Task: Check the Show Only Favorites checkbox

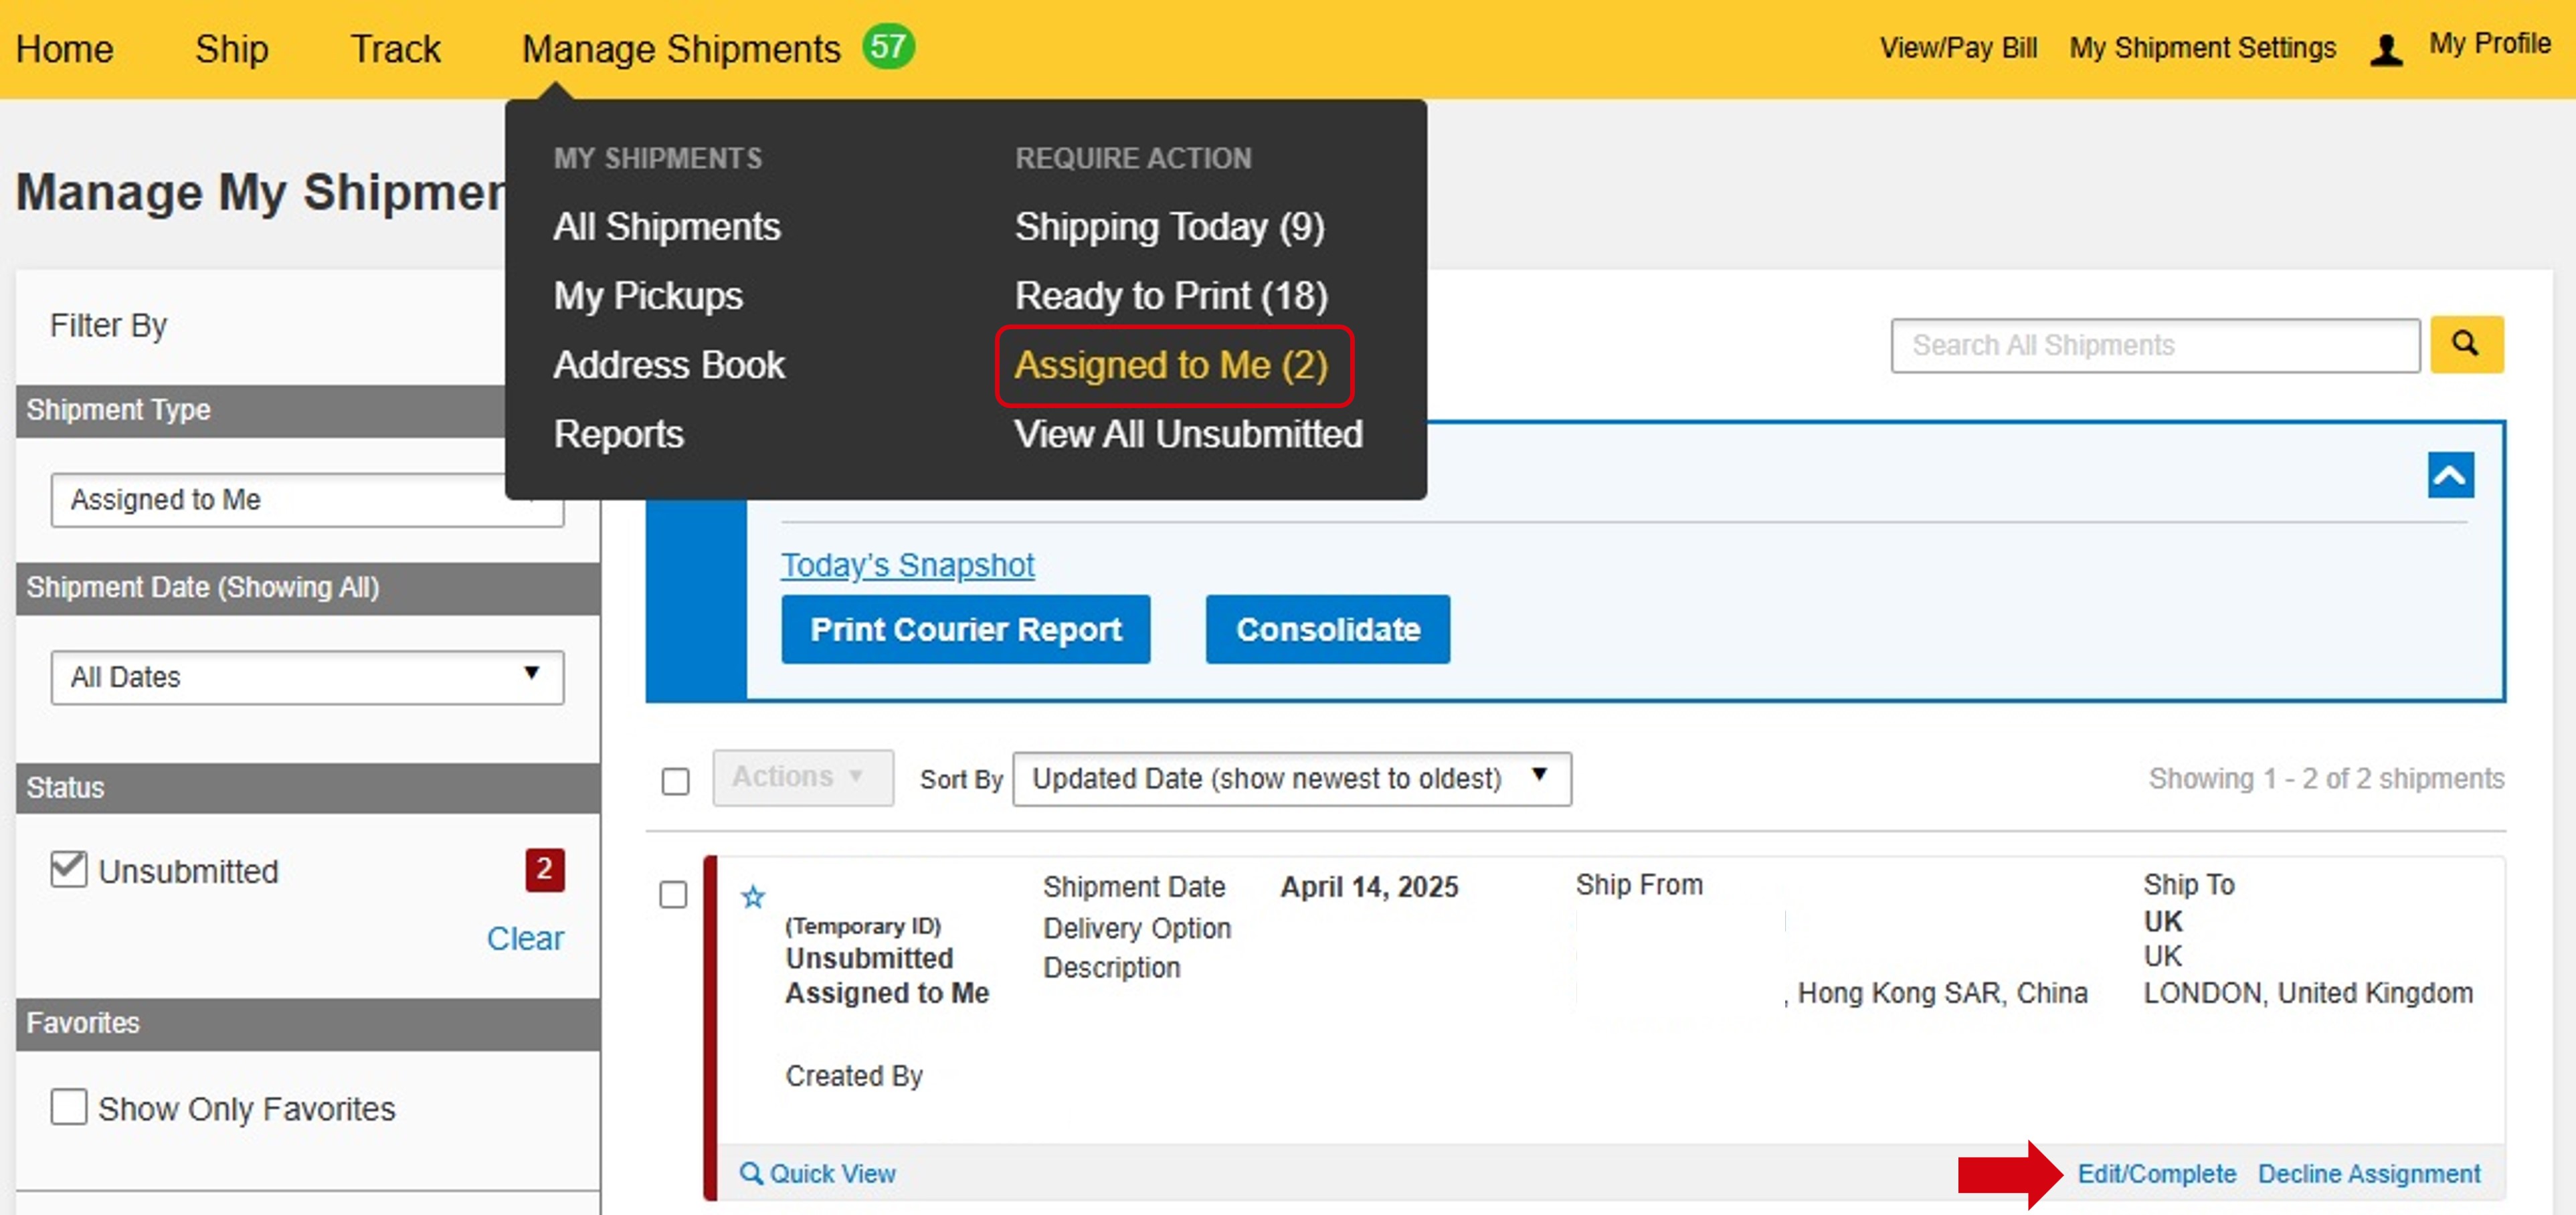Action: click(69, 1106)
